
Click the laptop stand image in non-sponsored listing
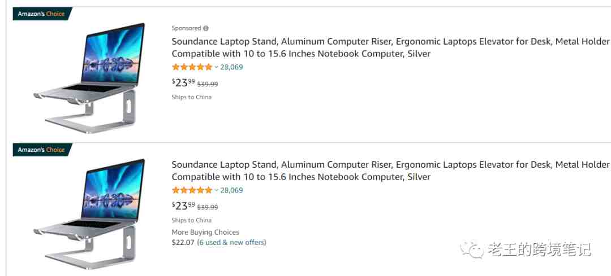point(89,214)
